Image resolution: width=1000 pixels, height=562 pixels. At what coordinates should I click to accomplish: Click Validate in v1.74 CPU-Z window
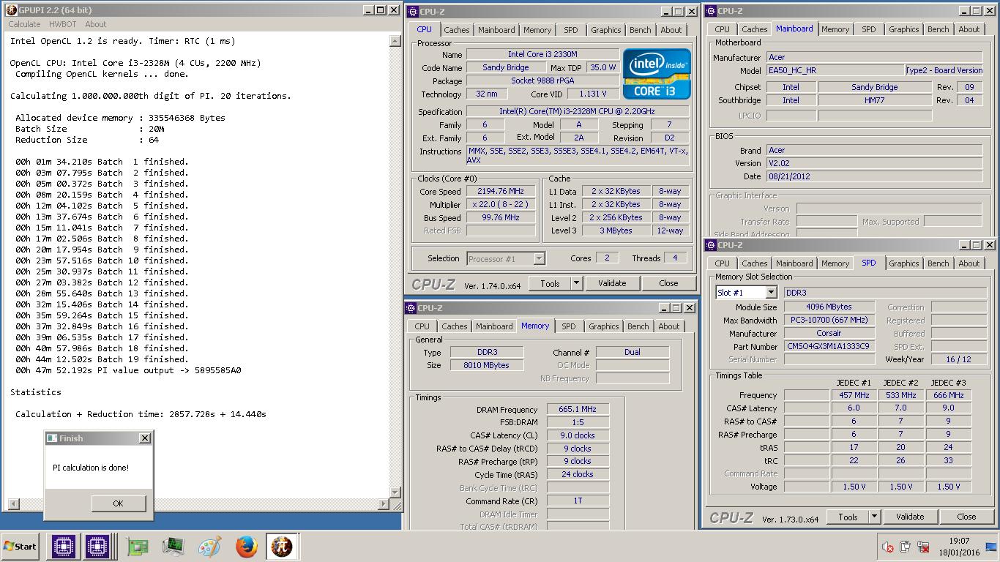tap(612, 283)
